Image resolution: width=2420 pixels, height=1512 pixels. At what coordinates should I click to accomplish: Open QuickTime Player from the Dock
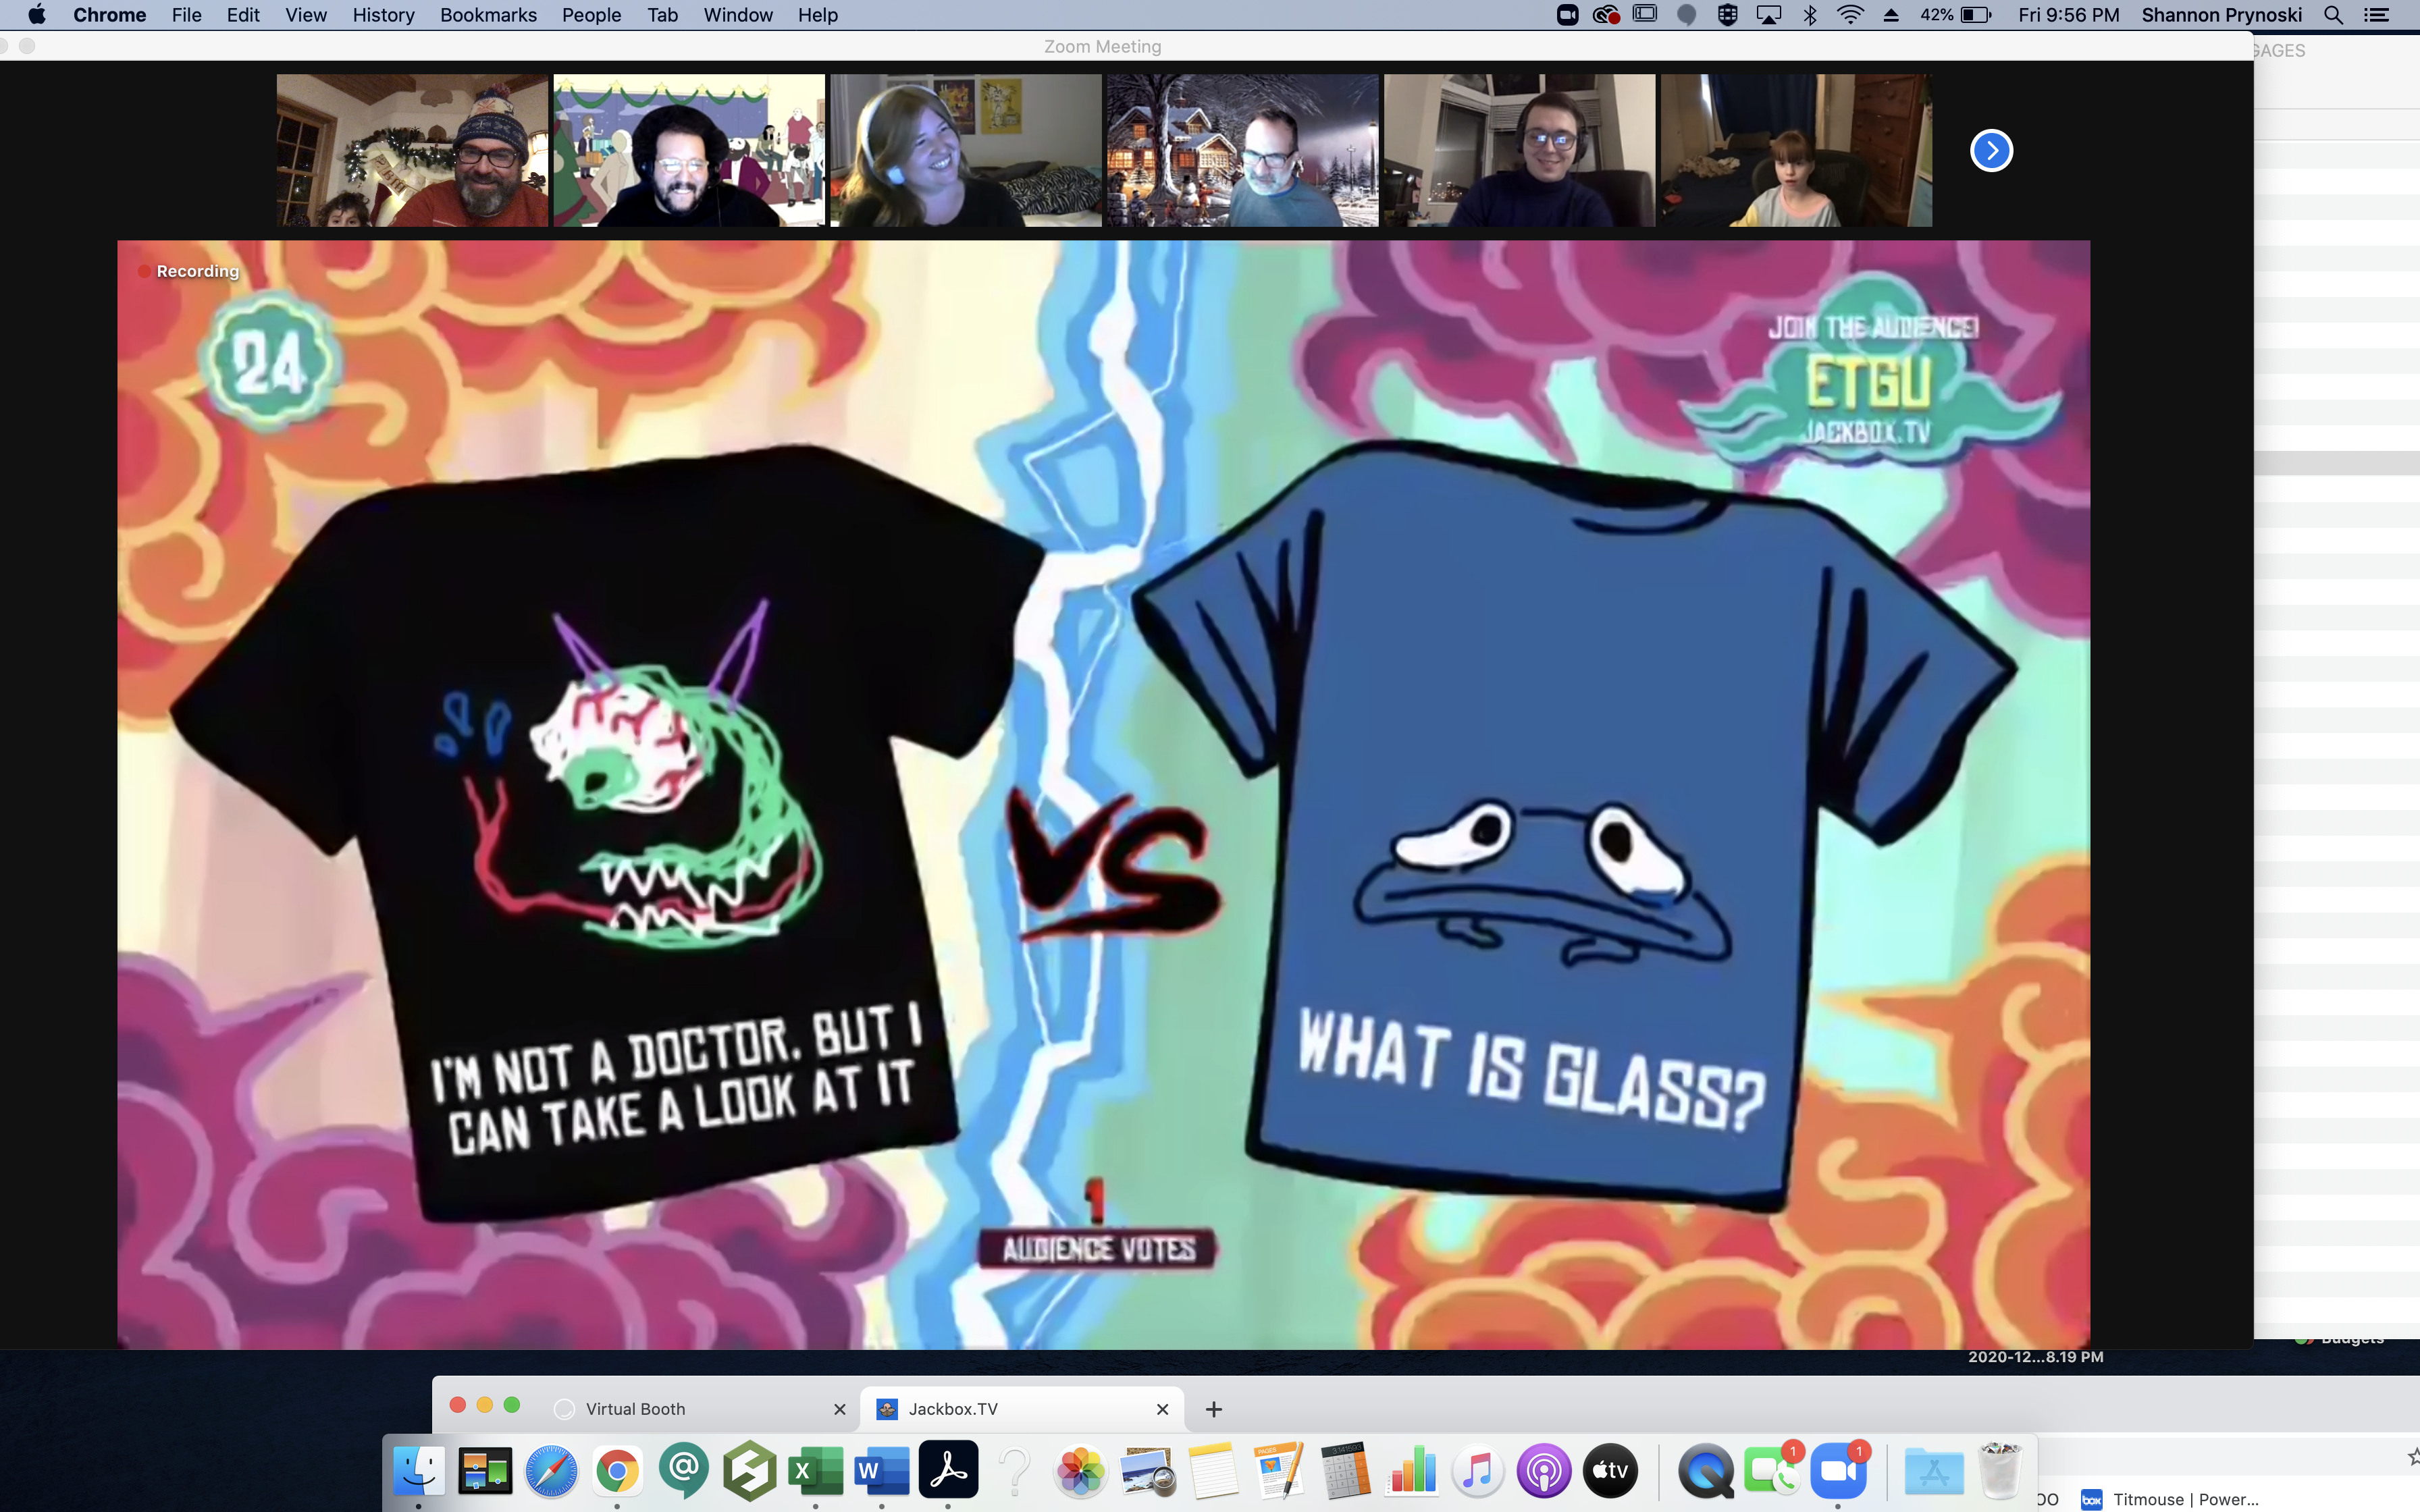[x=1706, y=1471]
